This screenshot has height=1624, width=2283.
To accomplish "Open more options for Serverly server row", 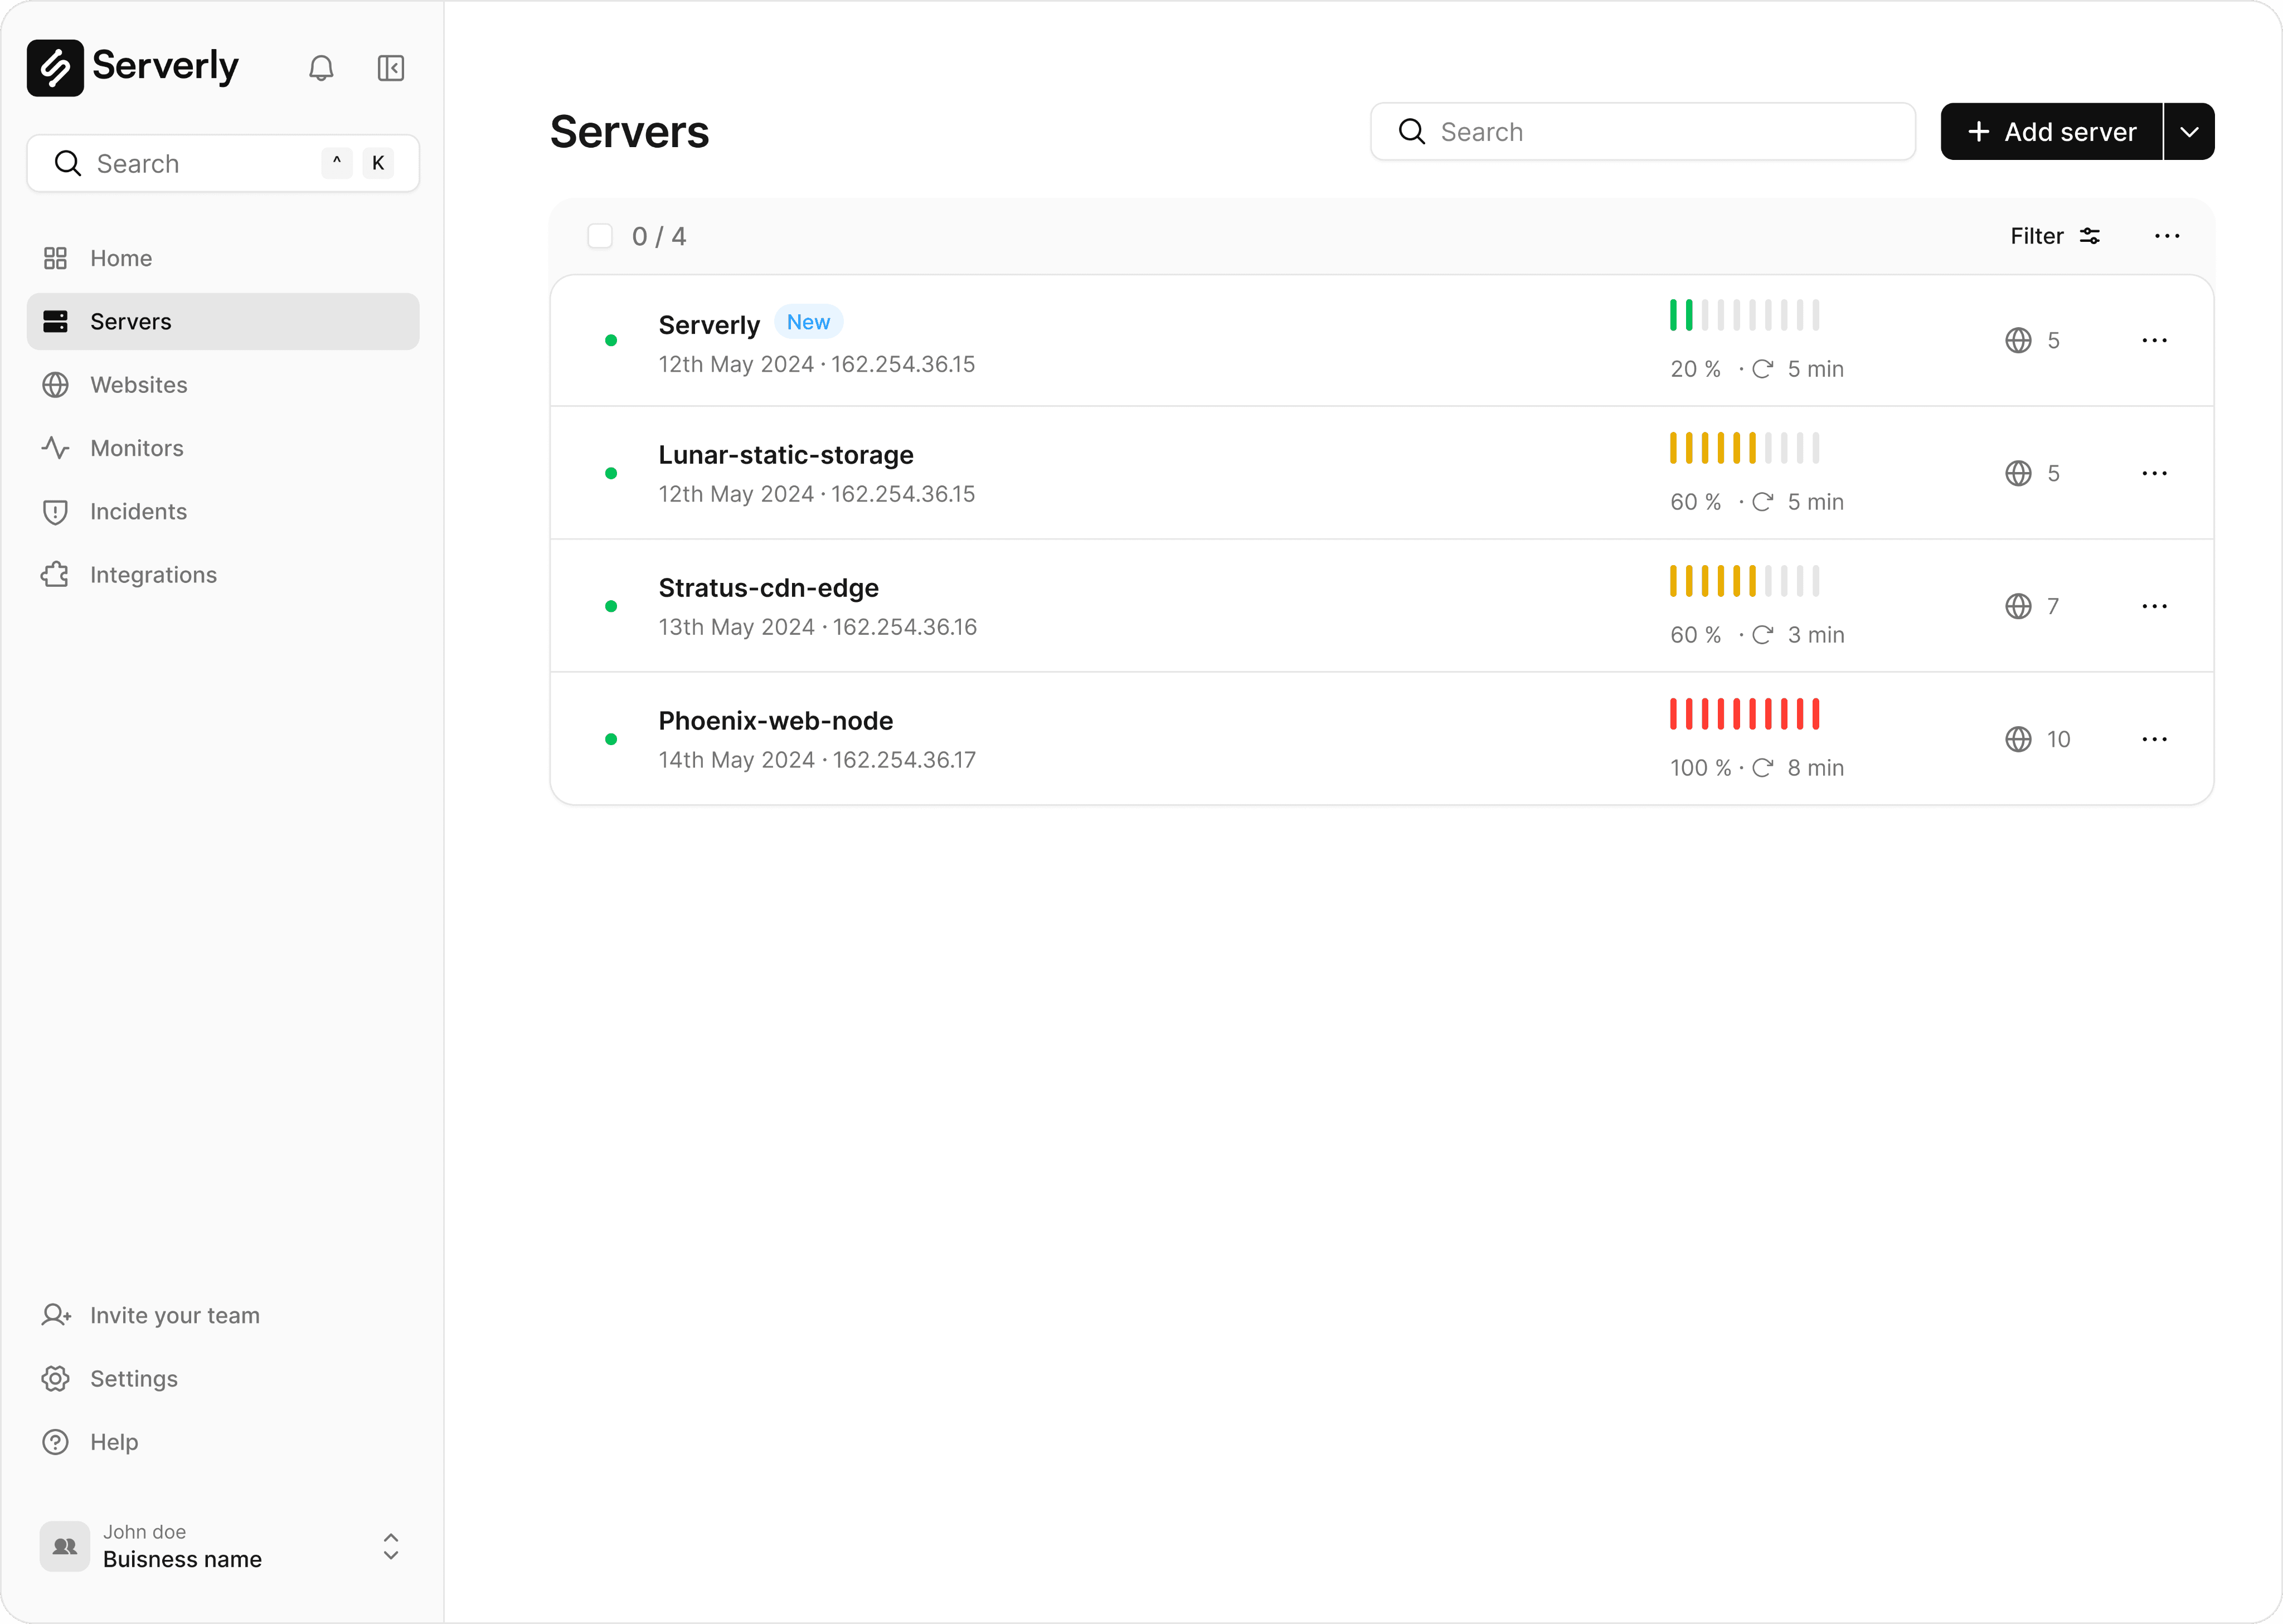I will click(x=2154, y=340).
